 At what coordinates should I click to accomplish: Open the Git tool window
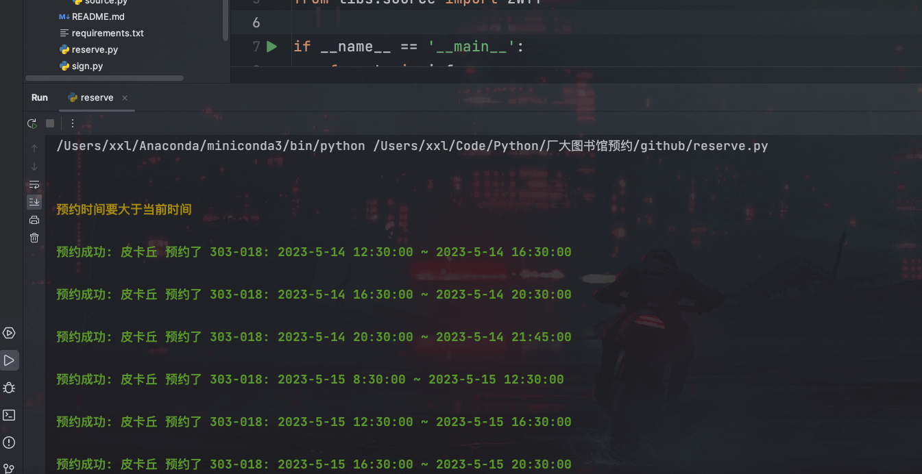9,469
